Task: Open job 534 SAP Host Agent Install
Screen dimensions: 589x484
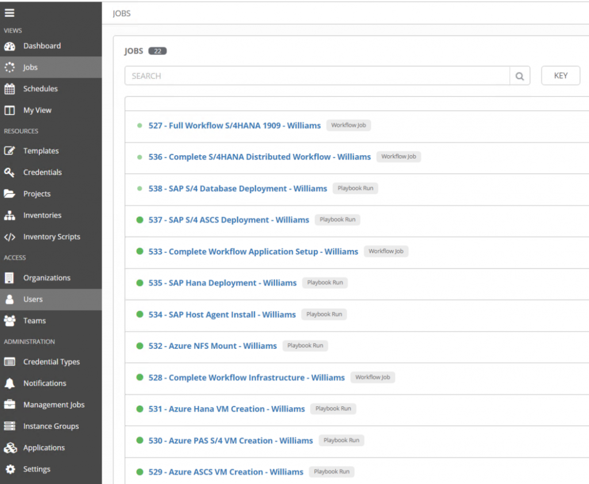Action: [222, 314]
